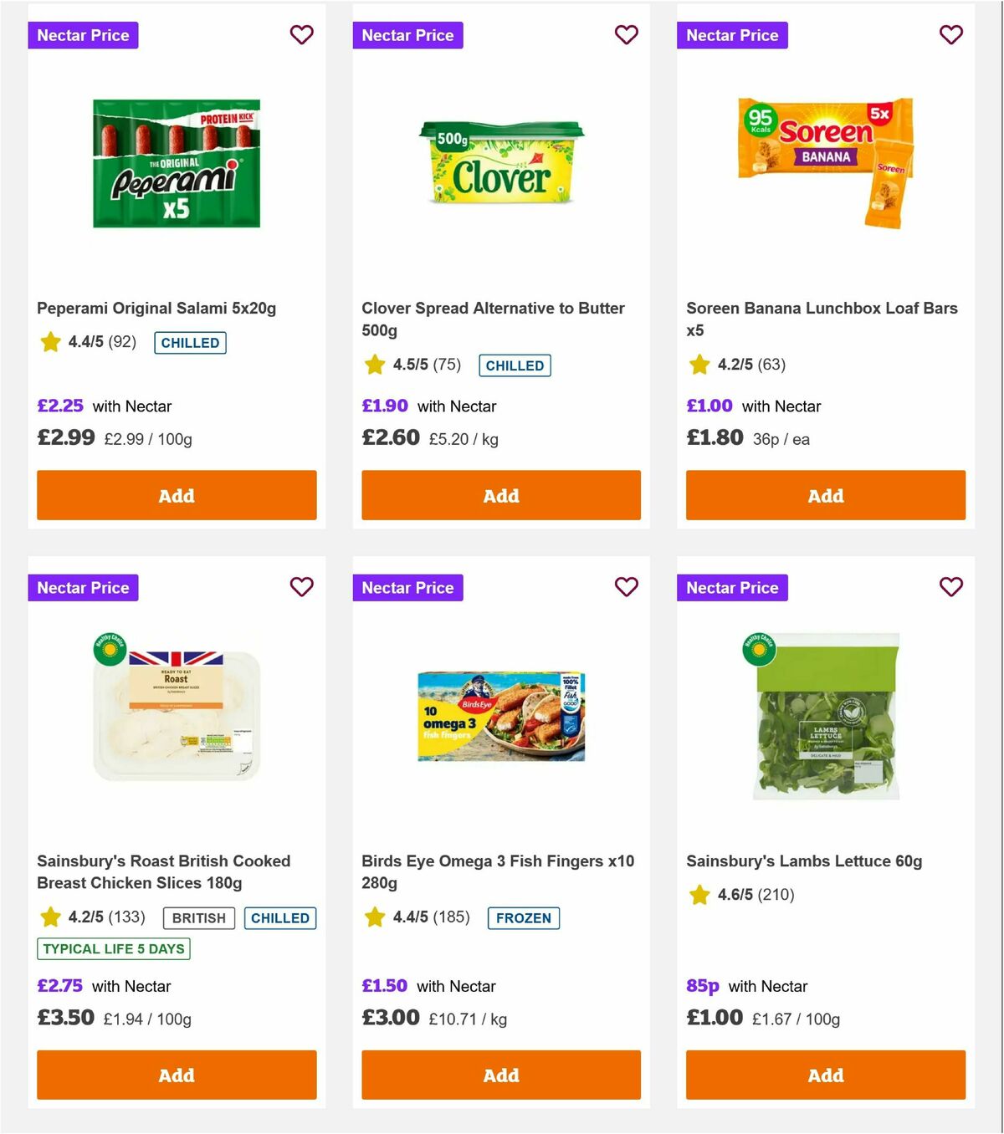Screen dimensions: 1004x1134
Task: Toggle the heart on Soreen Banana bars
Action: click(x=950, y=35)
